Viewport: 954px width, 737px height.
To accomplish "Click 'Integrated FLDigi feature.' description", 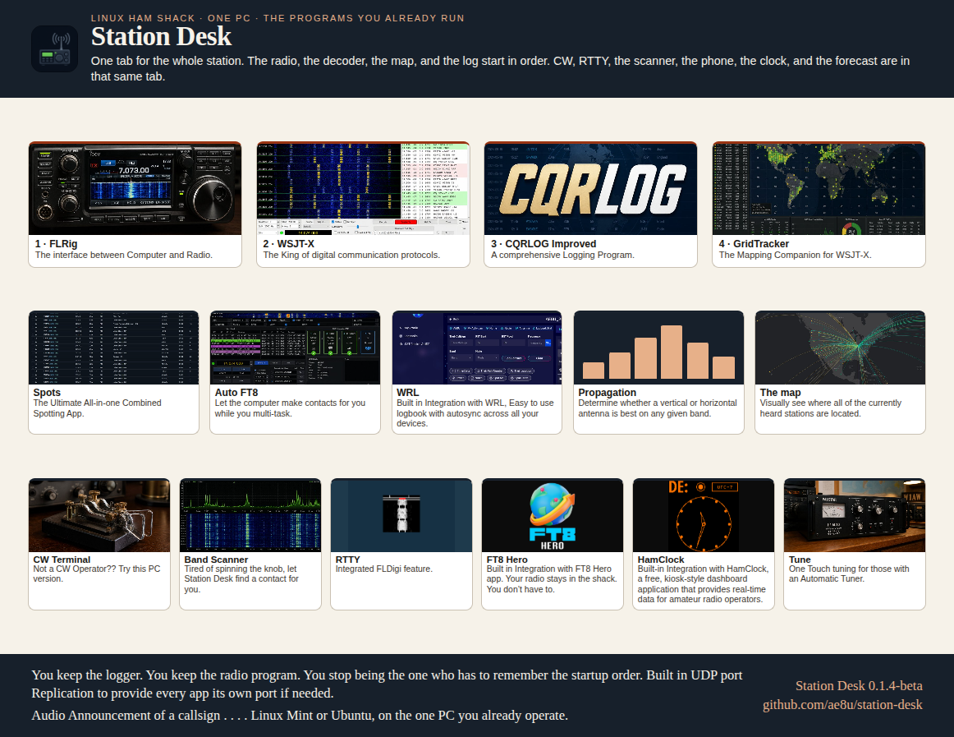I will [384, 569].
